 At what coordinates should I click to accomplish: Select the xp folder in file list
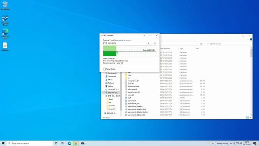(x=129, y=78)
